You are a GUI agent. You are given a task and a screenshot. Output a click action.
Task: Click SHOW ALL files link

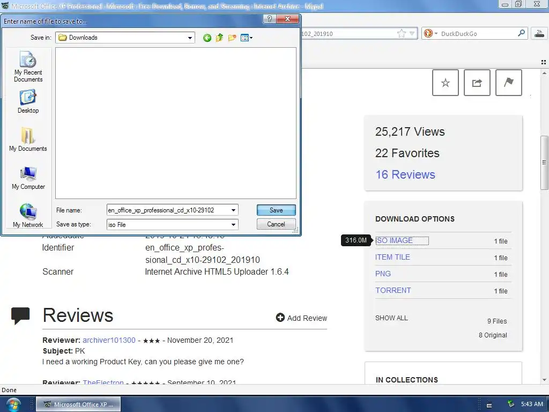(x=391, y=318)
